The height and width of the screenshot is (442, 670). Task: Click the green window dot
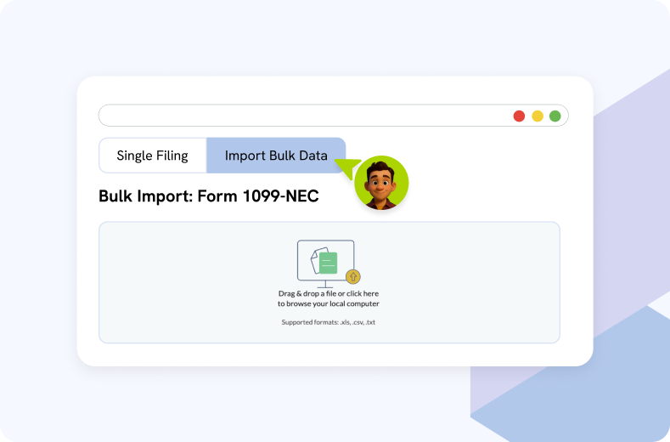[555, 116]
